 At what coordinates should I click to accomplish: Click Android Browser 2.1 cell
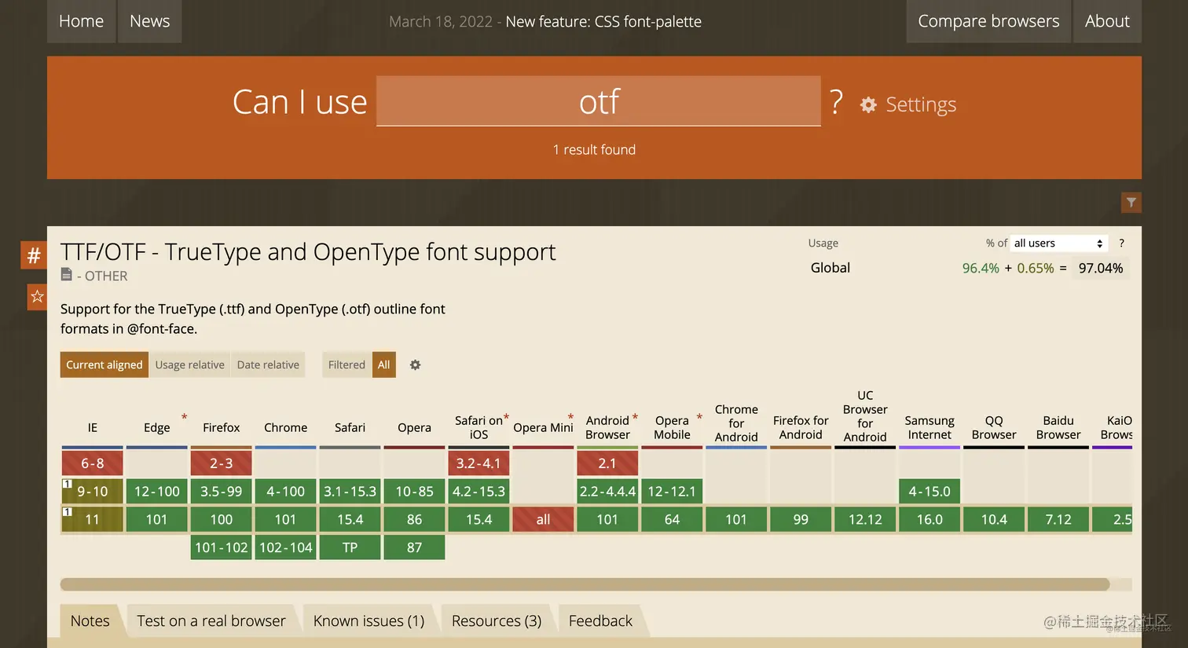[x=608, y=463]
